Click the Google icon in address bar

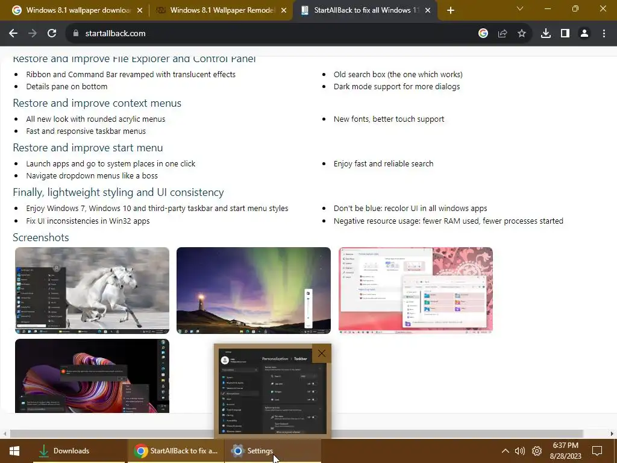coord(483,34)
